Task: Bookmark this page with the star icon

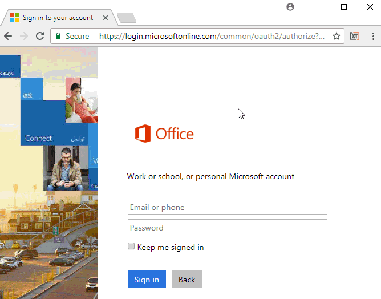Action: [337, 36]
